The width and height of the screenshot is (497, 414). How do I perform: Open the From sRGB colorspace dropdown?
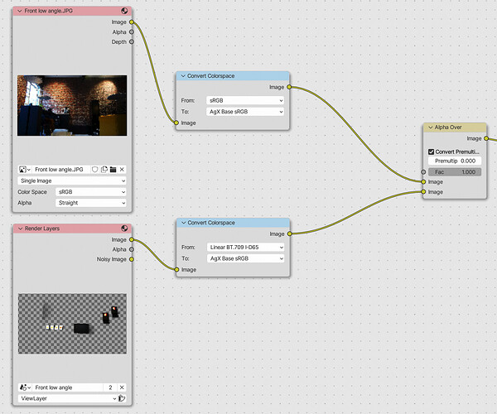point(245,100)
